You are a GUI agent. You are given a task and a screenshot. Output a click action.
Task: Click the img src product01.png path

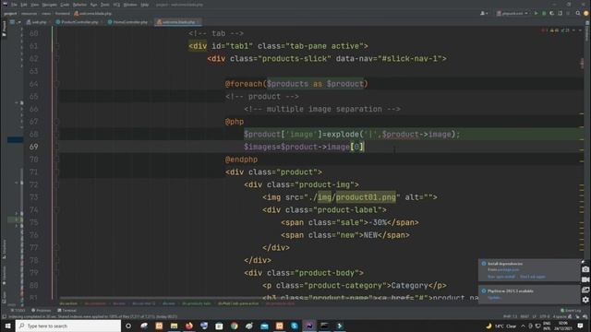[352, 197]
